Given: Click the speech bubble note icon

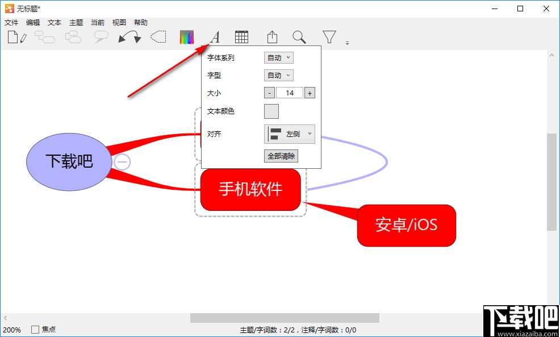Looking at the screenshot, I should pos(101,37).
